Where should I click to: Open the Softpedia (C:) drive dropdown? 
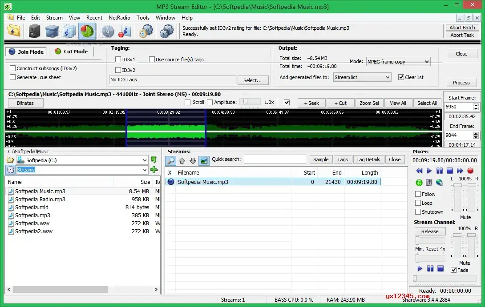point(82,160)
